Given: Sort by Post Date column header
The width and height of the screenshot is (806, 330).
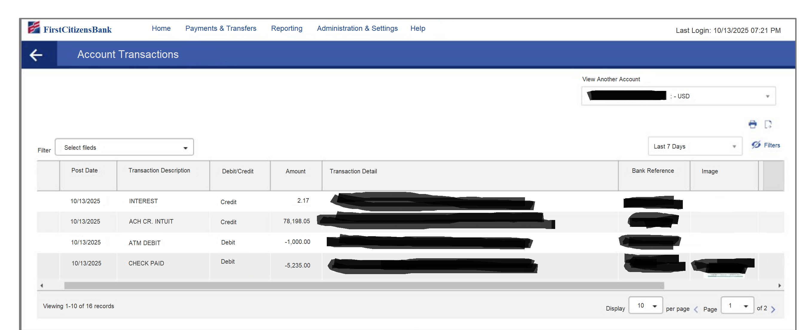Looking at the screenshot, I should pos(85,170).
